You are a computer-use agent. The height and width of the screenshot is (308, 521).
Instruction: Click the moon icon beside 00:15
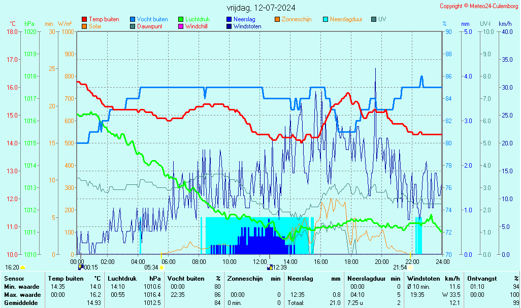(81, 267)
